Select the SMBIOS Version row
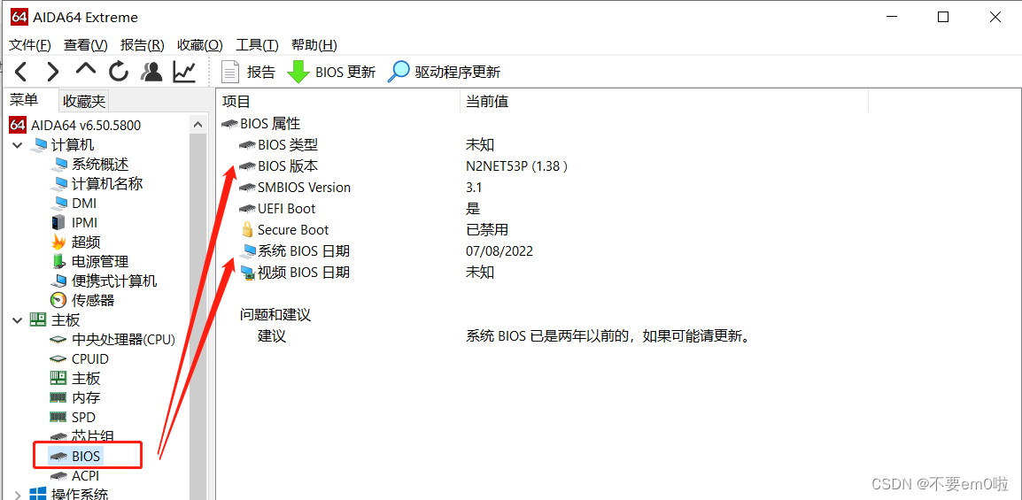1022x500 pixels. click(x=295, y=188)
